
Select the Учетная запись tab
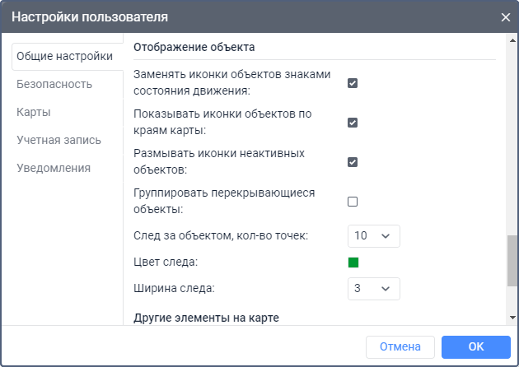tap(59, 140)
